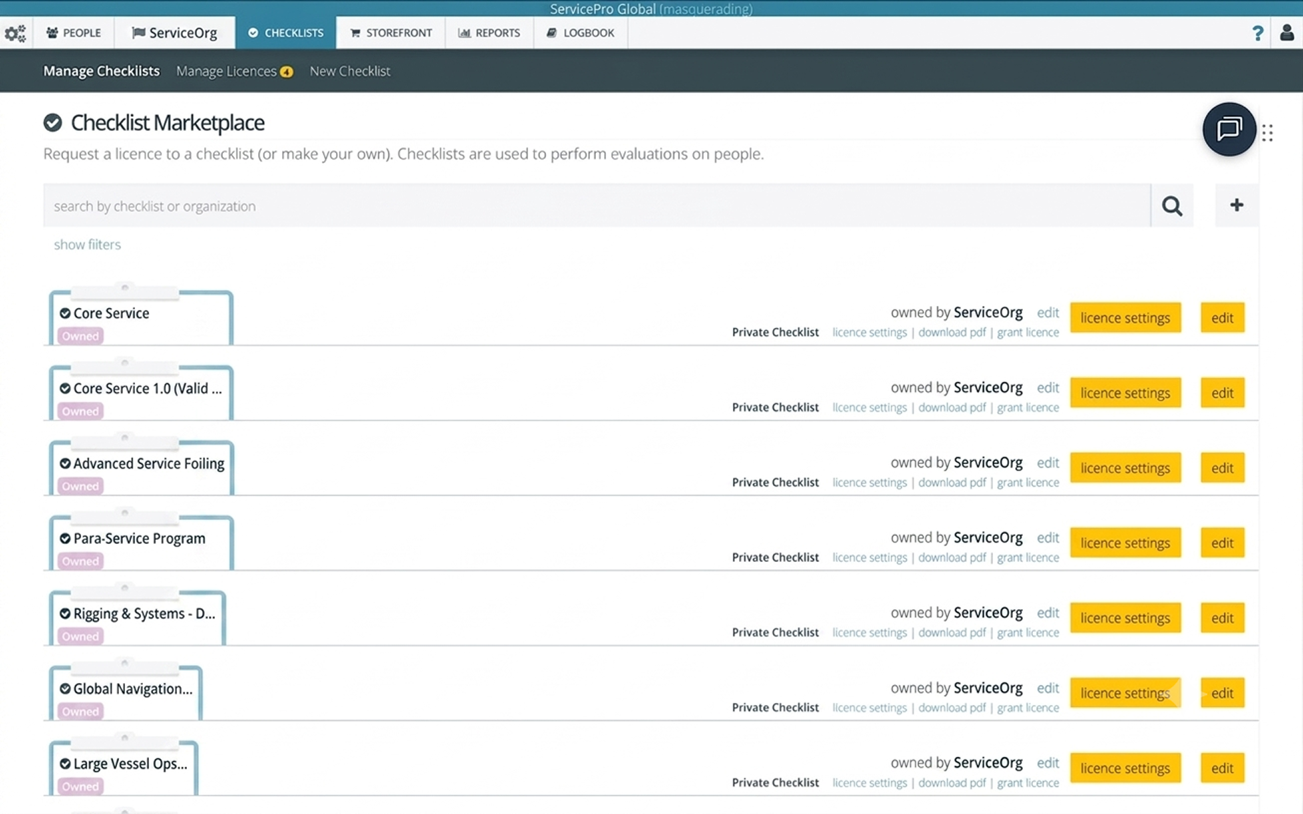This screenshot has width=1303, height=814.
Task: Click the magnifier search button
Action: (x=1172, y=205)
